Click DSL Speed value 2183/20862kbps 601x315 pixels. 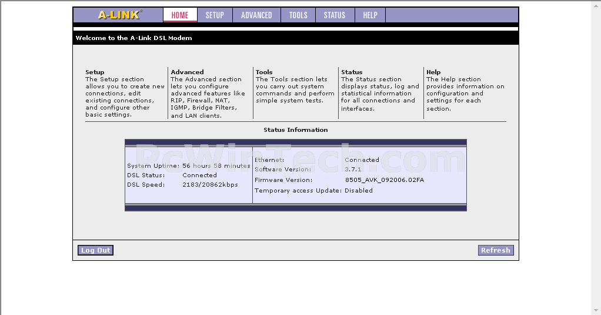click(210, 184)
